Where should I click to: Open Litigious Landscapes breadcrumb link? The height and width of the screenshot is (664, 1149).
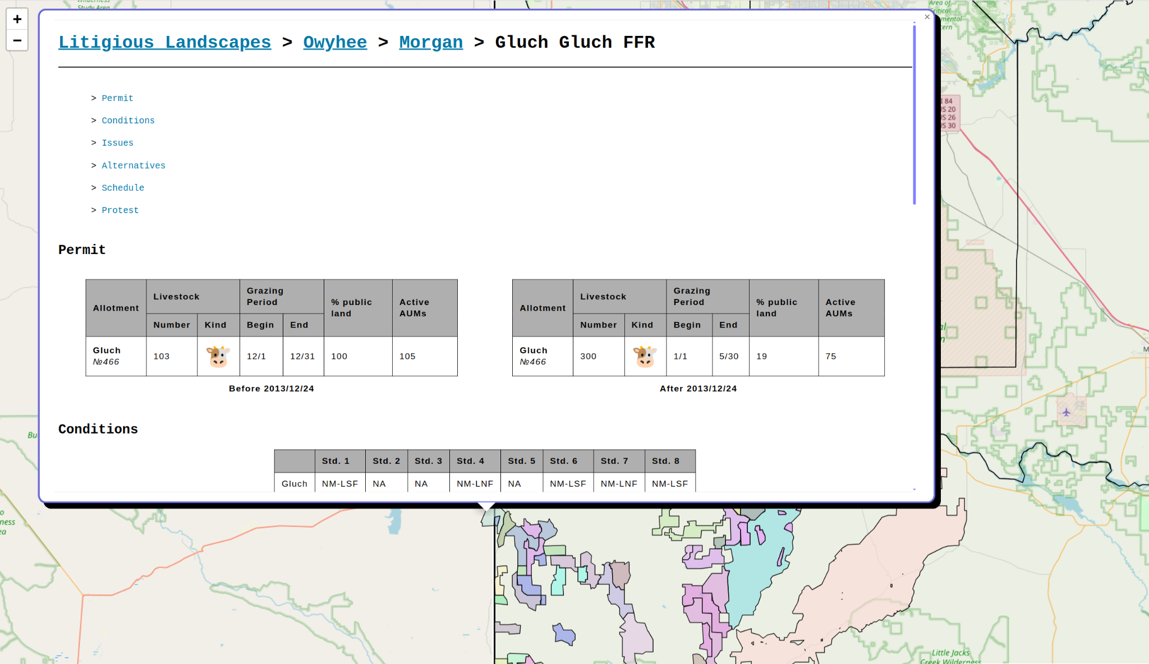point(164,43)
